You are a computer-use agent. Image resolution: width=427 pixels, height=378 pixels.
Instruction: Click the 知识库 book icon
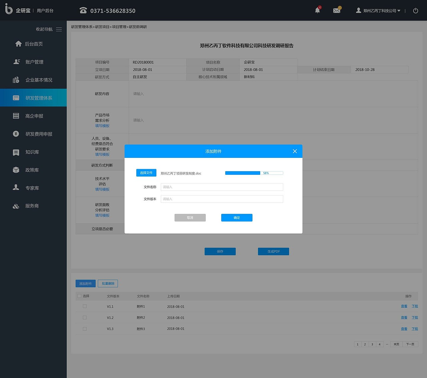coord(16,152)
